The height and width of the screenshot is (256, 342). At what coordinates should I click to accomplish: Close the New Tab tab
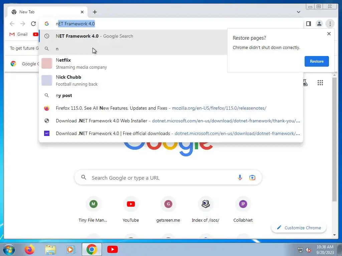pyautogui.click(x=82, y=12)
